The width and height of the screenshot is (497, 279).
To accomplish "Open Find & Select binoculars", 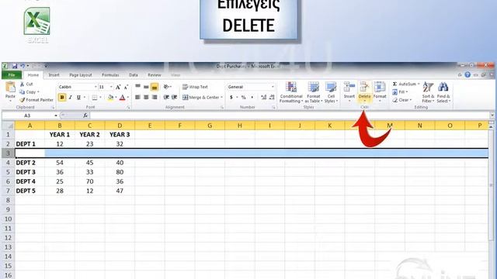I will [x=443, y=92].
